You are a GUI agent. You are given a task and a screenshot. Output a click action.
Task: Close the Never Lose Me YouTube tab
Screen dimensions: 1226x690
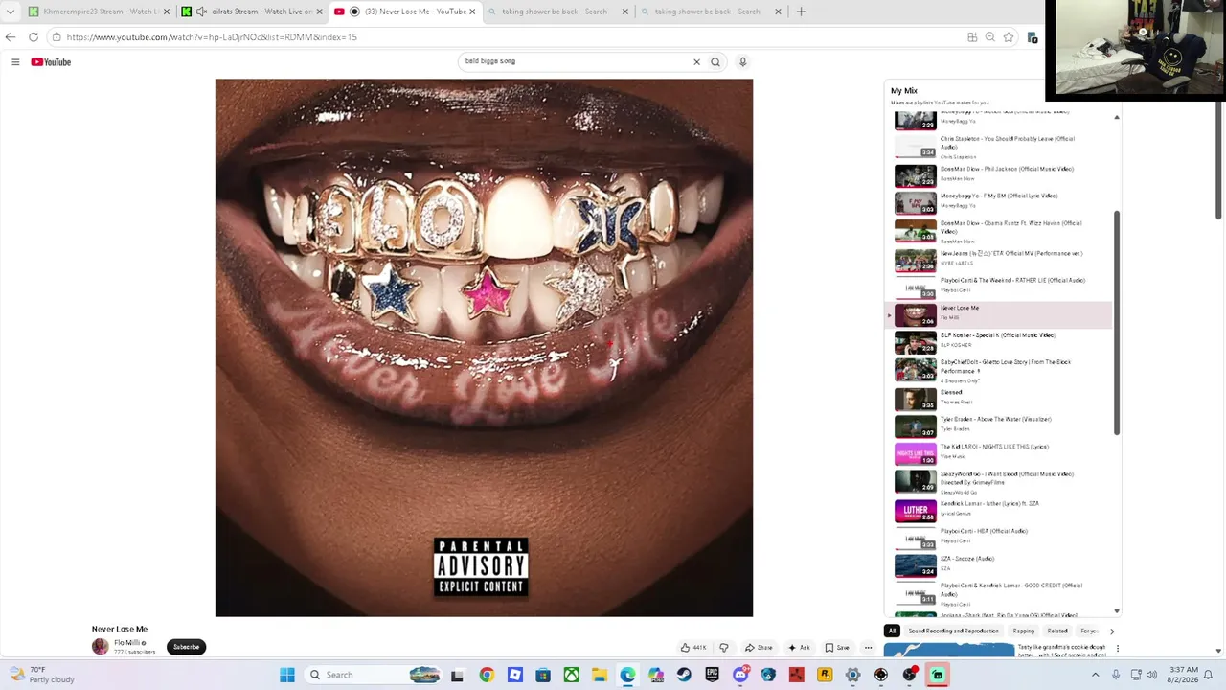pos(472,11)
